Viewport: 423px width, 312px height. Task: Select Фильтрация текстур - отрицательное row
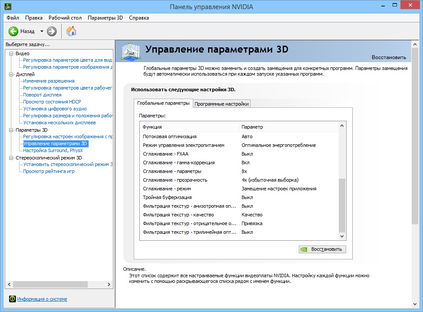point(239,223)
